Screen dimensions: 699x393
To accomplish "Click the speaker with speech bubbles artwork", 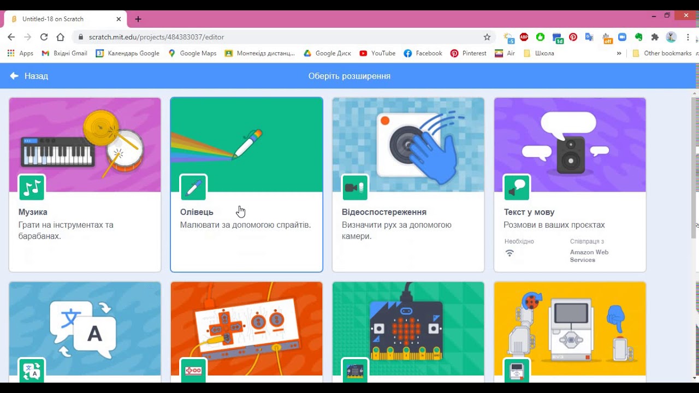I will point(570,145).
